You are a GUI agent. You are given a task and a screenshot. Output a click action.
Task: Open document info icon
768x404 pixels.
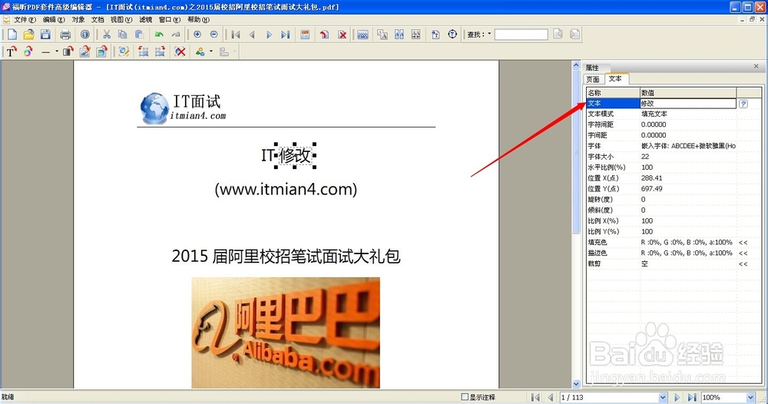pyautogui.click(x=85, y=35)
